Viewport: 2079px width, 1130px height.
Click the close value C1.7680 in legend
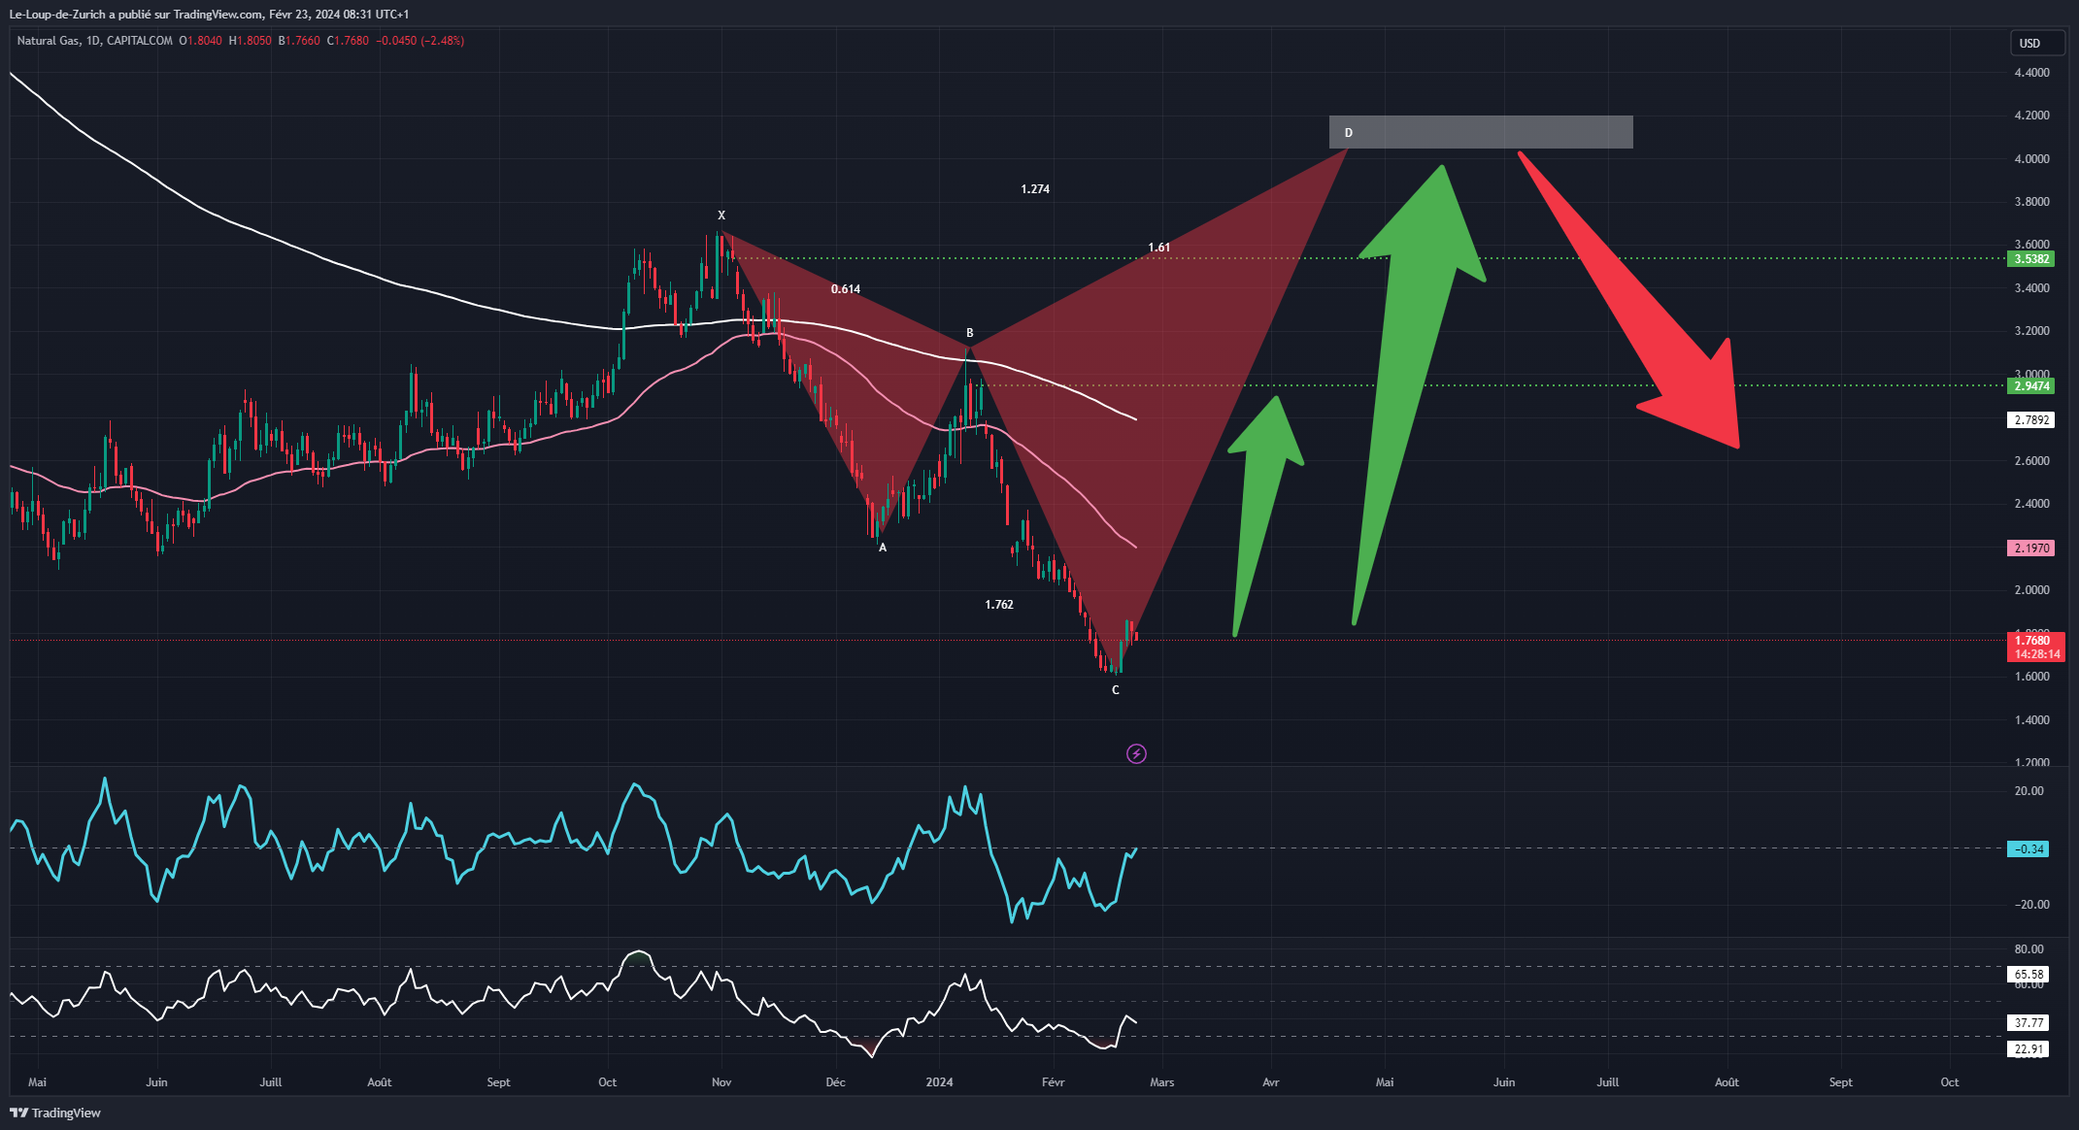click(348, 41)
